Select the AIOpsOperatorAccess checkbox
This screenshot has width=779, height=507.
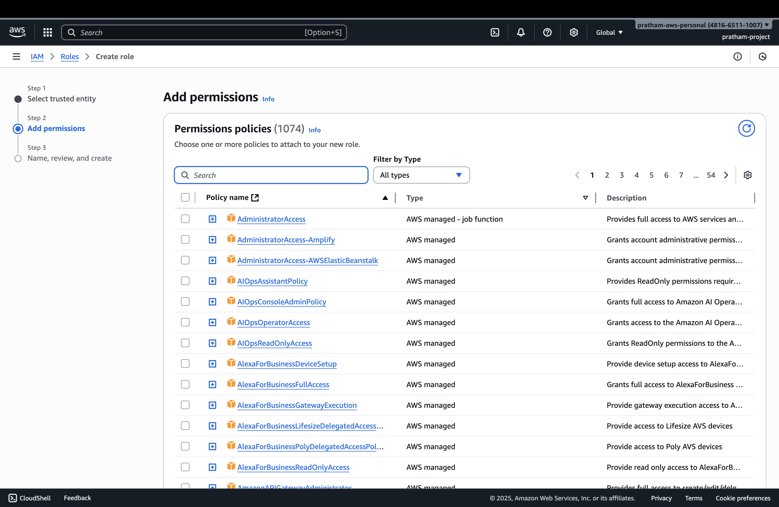185,322
